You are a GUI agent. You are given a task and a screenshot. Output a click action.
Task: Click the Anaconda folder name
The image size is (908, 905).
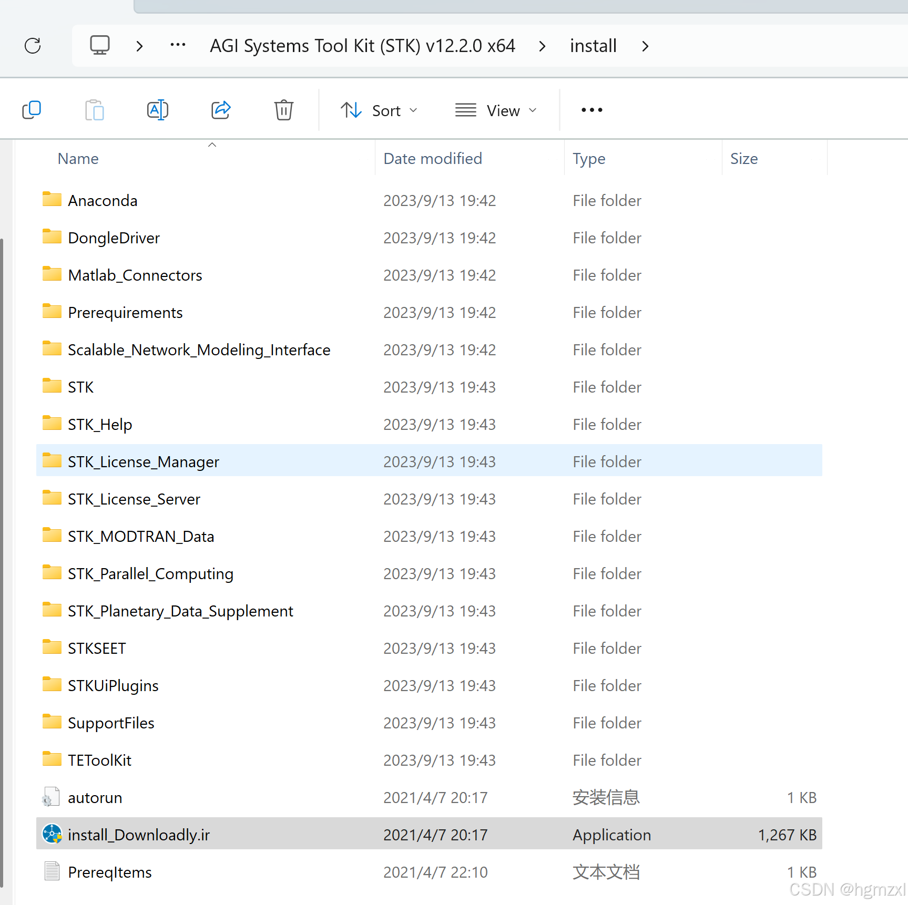[103, 200]
